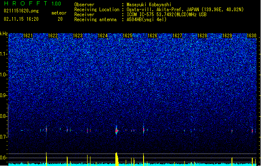Click the Ogata-vill. Akita-Pref. JAPAN location text

(185, 10)
